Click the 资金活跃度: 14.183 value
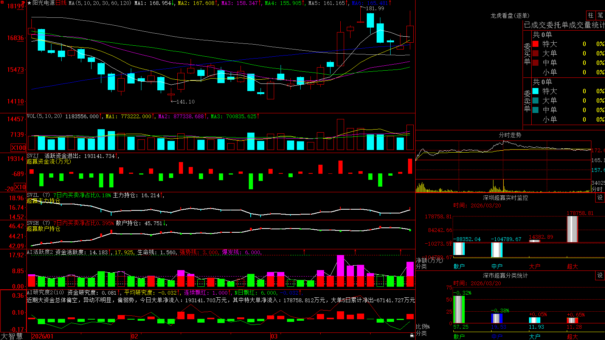 tap(82, 252)
